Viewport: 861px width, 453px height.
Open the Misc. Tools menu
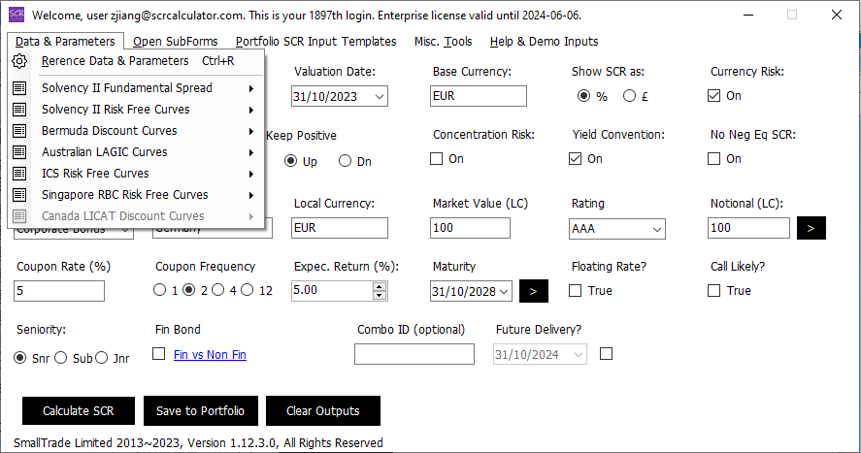[x=443, y=42]
